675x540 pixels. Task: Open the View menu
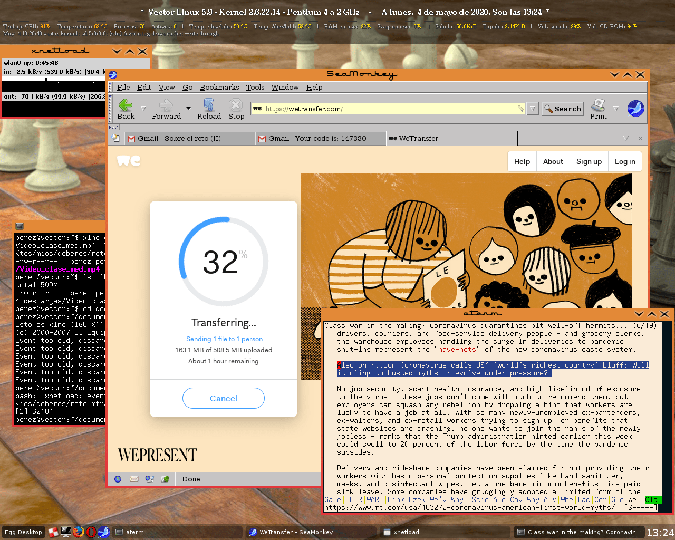pyautogui.click(x=167, y=88)
